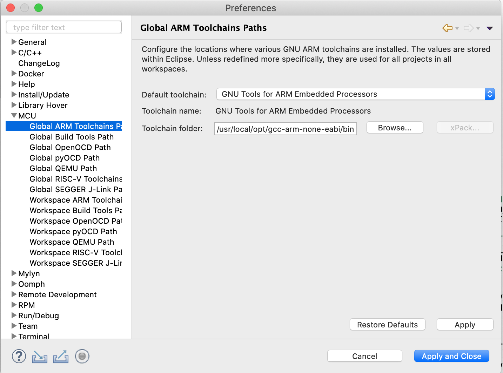
Task: Open the dark triangle view menu
Action: pos(490,28)
